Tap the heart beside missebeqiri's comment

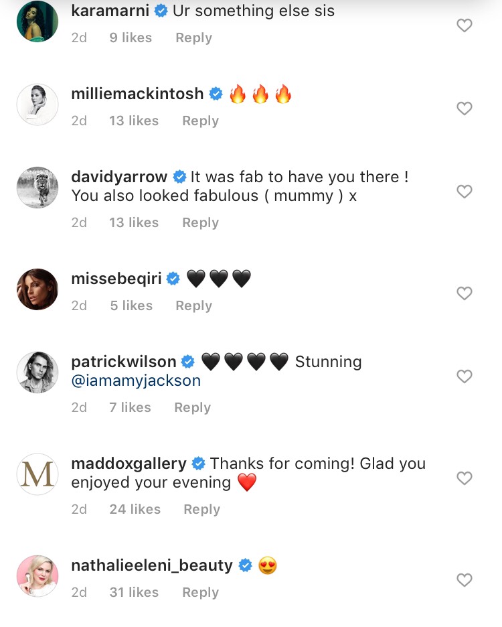point(465,293)
